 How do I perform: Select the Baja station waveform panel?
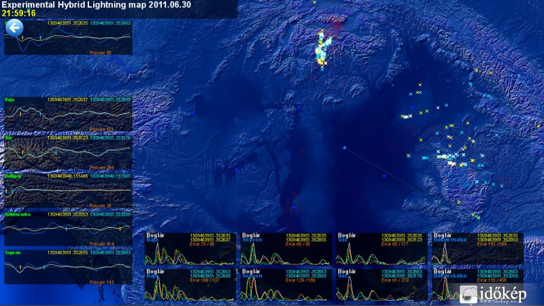[x=68, y=114]
